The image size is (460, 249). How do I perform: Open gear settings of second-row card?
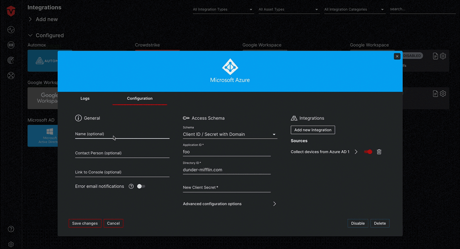click(443, 93)
